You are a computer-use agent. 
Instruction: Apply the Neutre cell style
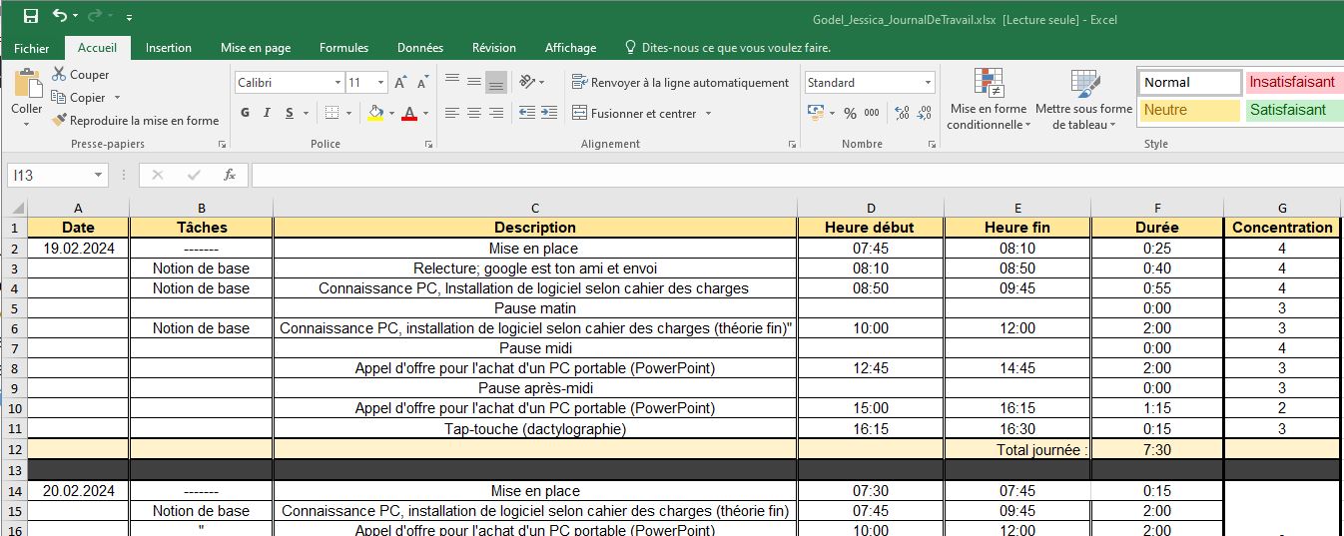click(1189, 110)
